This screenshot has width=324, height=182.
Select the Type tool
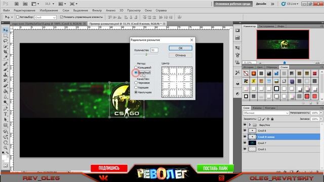[6, 114]
